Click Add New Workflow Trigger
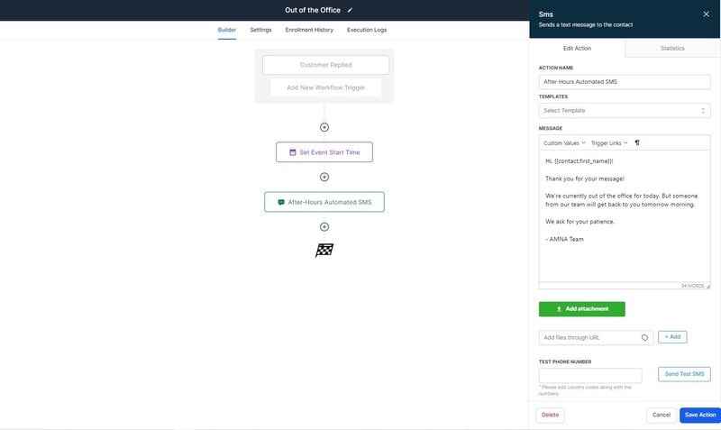The image size is (721, 430). click(325, 87)
